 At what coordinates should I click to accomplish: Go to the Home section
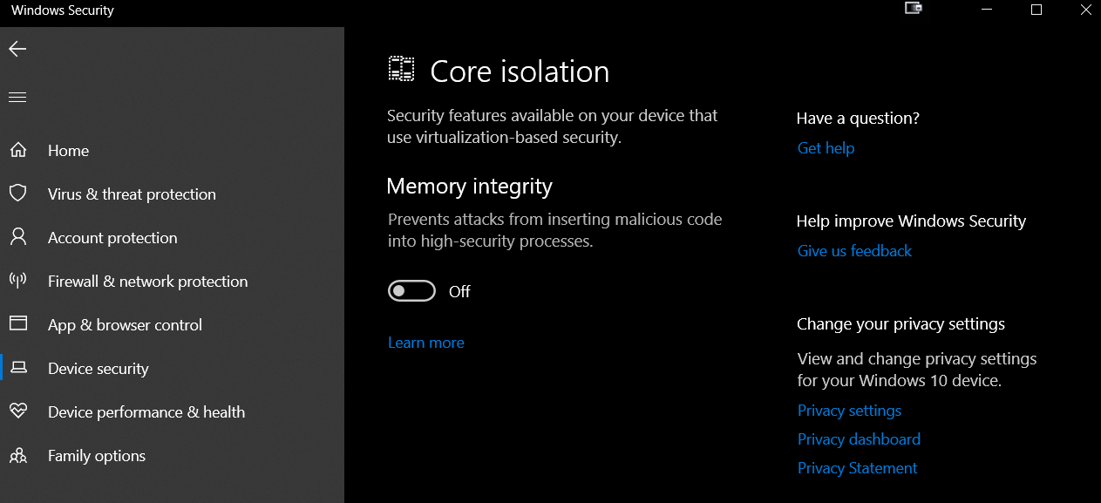click(x=68, y=150)
